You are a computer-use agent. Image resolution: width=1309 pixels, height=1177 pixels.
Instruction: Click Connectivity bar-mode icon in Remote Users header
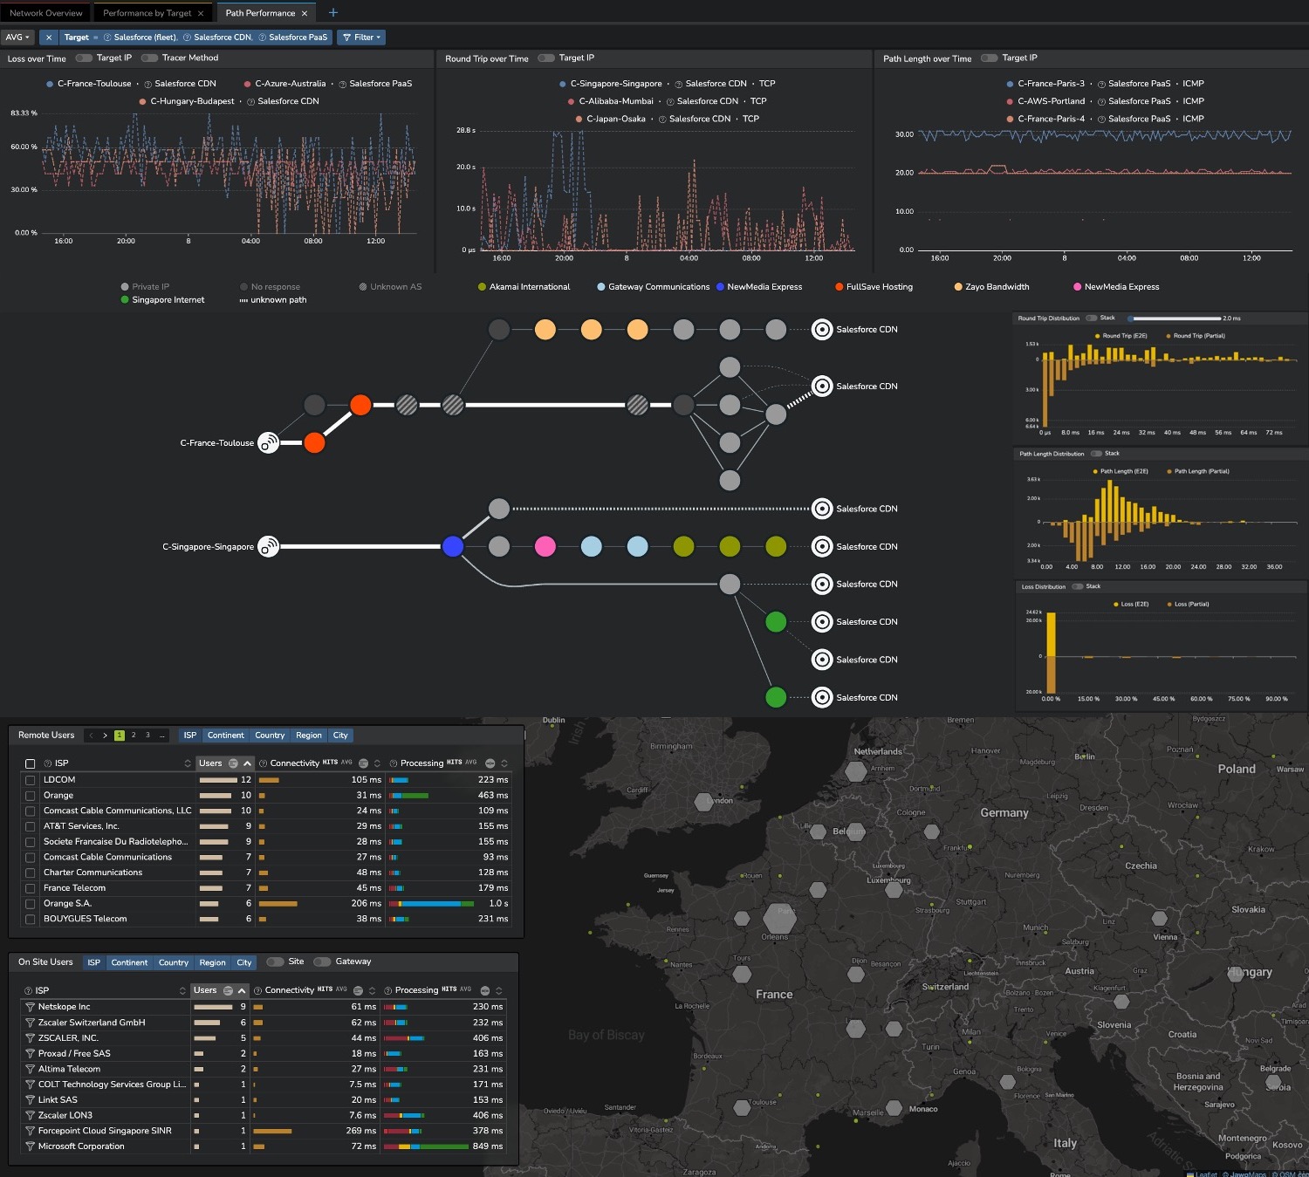click(x=363, y=763)
